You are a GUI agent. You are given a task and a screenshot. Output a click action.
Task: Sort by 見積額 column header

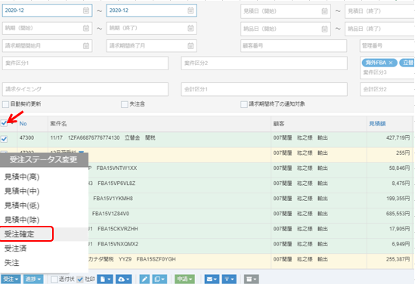point(377,123)
